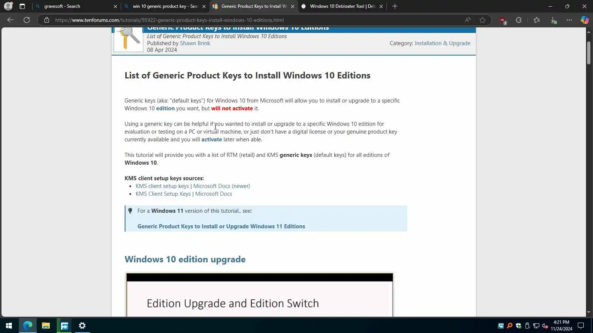Screen dimensions: 593x333
Task: Follow the 'activate' link in second paragraph
Action: click(212, 139)
